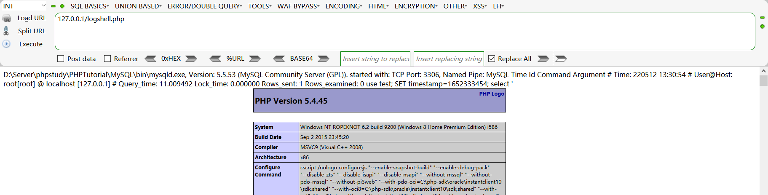Open the HTML menu
768x195 pixels.
378,6
